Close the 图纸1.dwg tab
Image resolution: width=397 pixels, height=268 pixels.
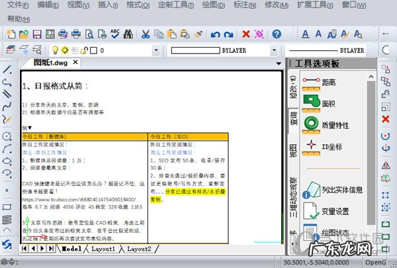point(75,62)
